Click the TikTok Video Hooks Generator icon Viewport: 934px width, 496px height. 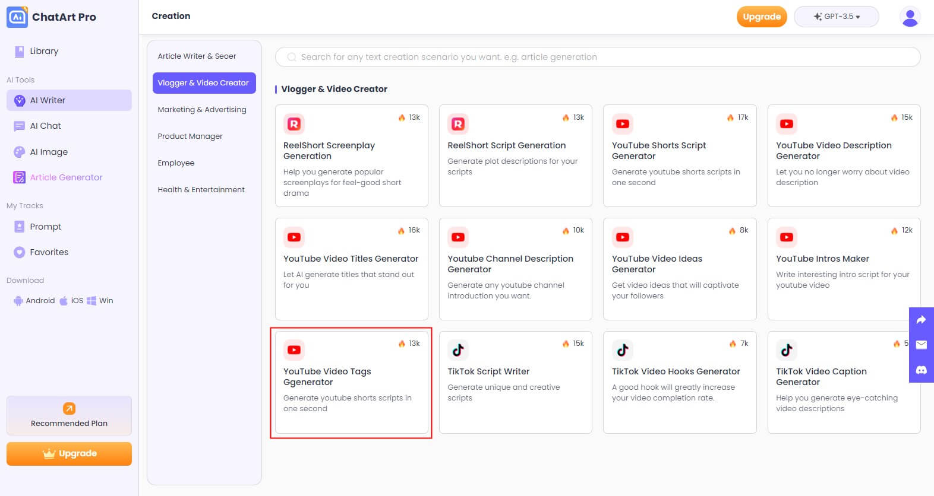623,350
